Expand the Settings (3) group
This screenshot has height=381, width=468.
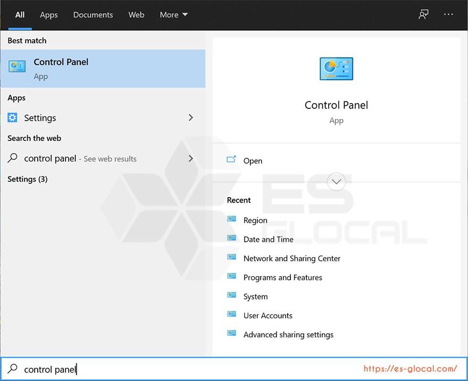coord(28,179)
